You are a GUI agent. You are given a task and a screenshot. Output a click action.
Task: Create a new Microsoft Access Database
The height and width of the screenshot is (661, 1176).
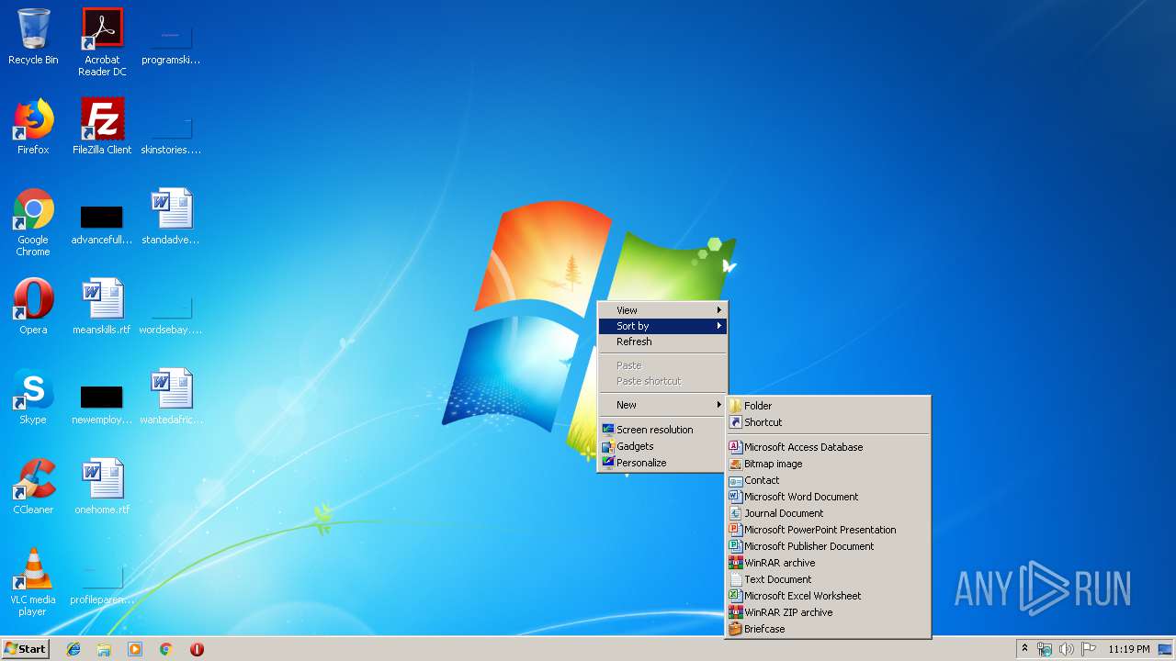point(828,447)
